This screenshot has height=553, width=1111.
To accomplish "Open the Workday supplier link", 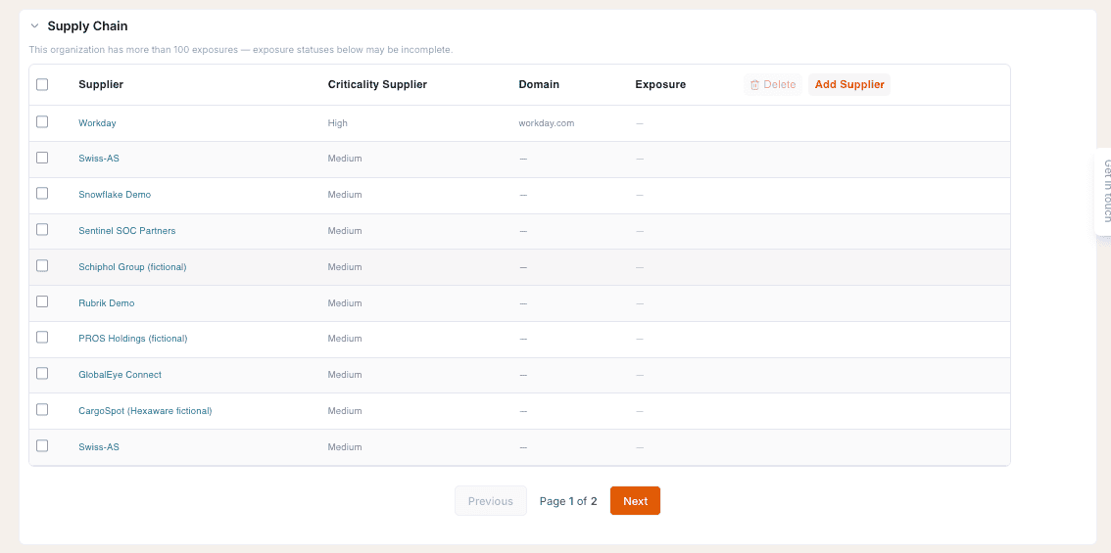I will point(97,123).
